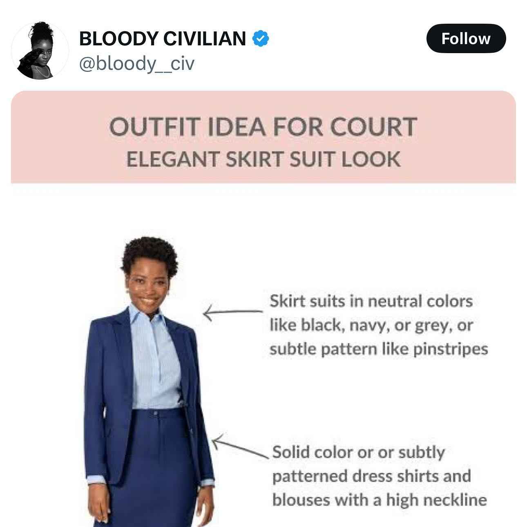Screen dimensions: 527x527
Task: Click the lower arrow pointing at skirt
Action: [x=241, y=447]
